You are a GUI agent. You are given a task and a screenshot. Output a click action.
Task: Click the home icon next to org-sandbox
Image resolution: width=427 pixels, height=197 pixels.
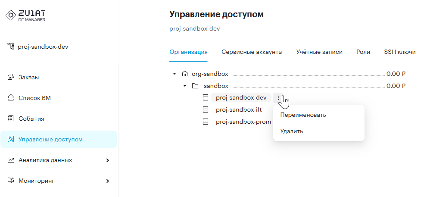(185, 74)
